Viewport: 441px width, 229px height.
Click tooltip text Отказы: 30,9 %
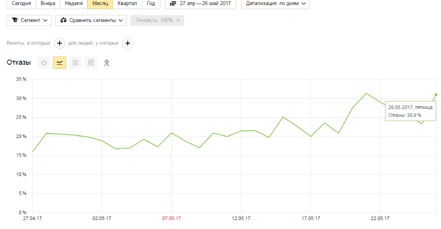[405, 115]
